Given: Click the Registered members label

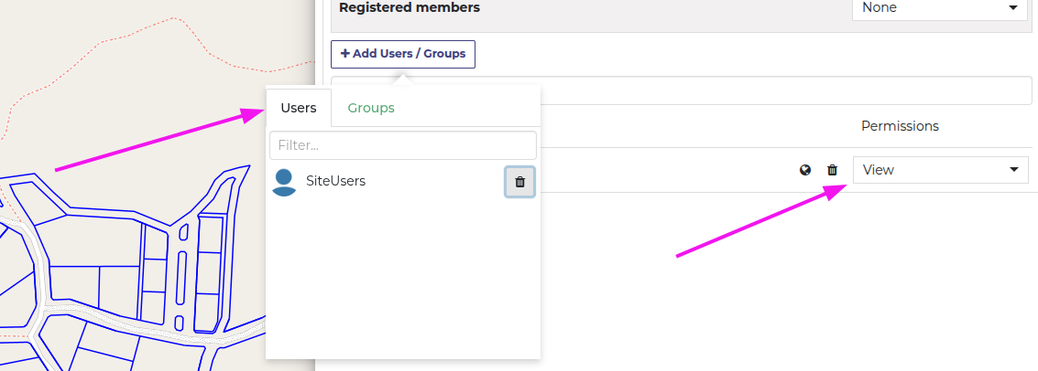Looking at the screenshot, I should point(410,8).
